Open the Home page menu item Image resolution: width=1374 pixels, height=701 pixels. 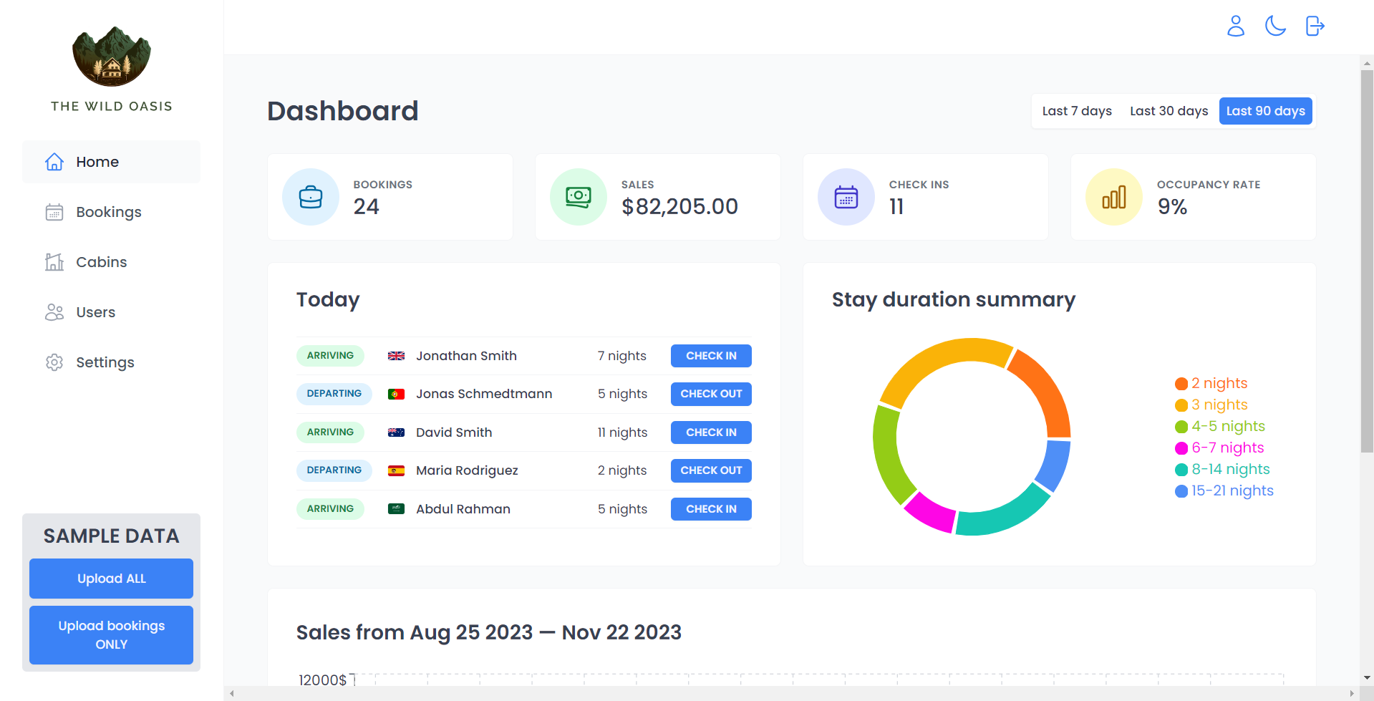point(111,162)
